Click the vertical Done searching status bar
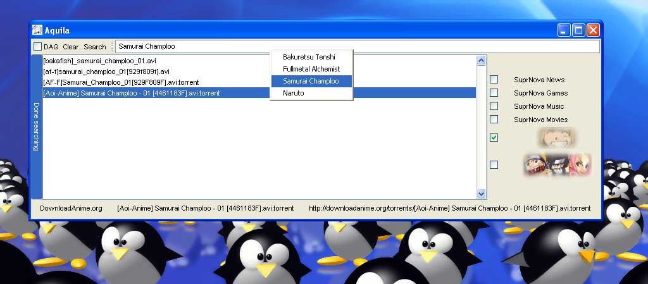This screenshot has height=284, width=648. pos(37,127)
